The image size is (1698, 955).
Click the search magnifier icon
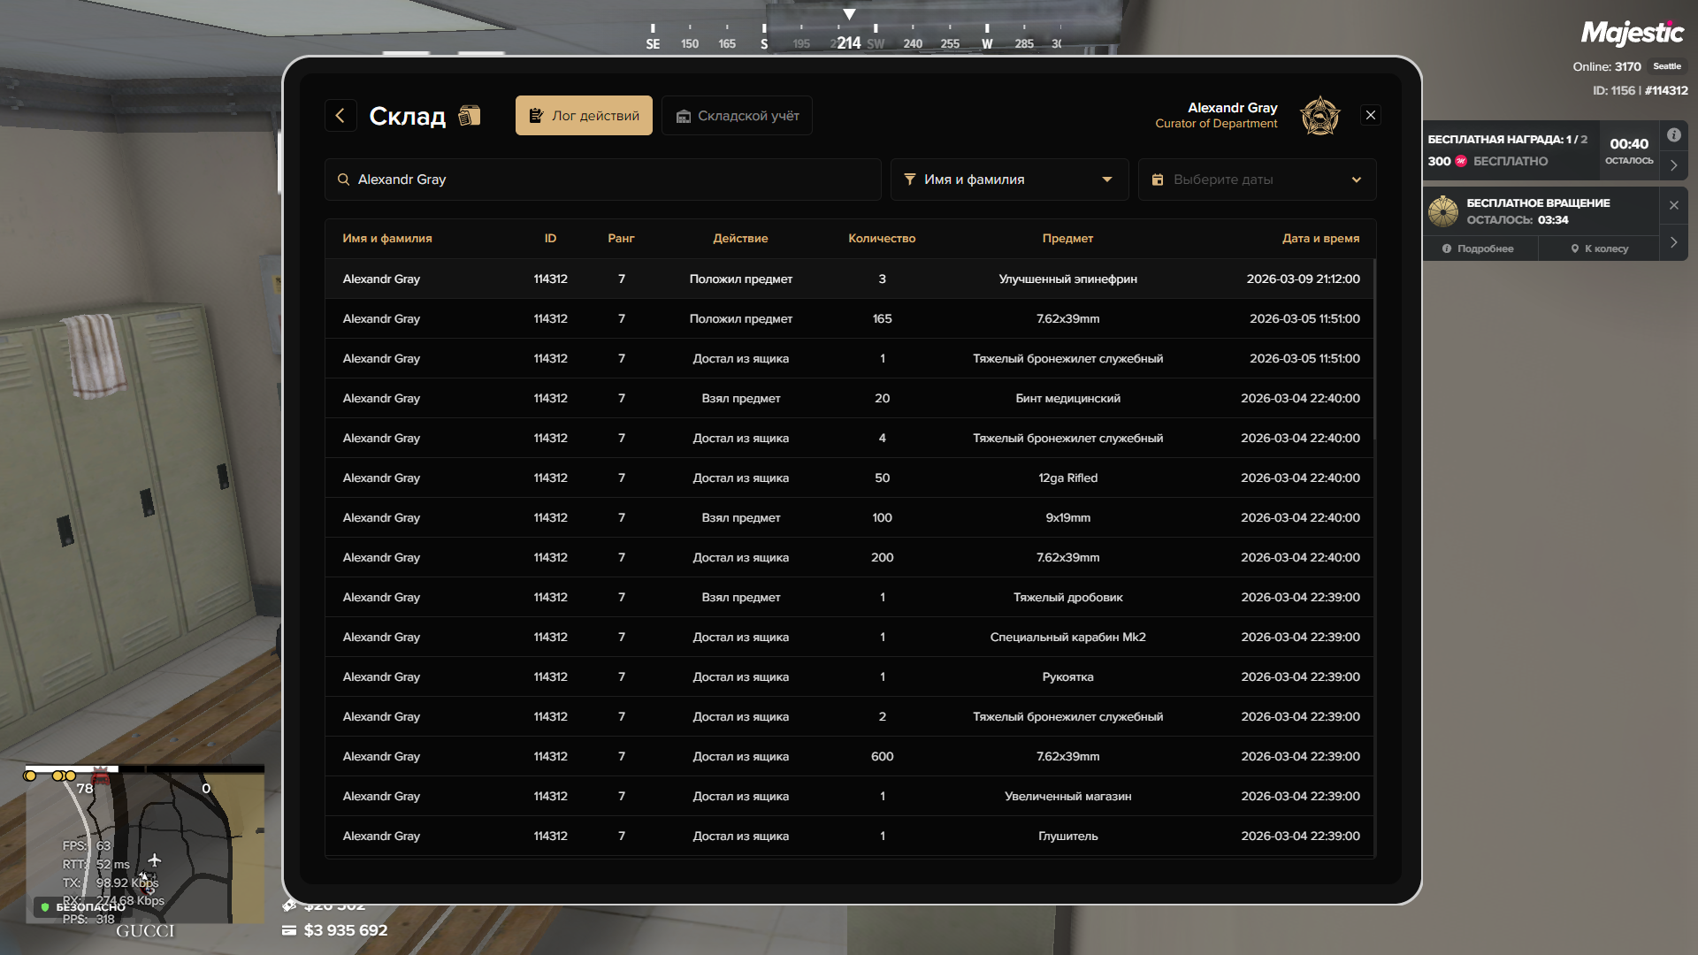(x=343, y=180)
